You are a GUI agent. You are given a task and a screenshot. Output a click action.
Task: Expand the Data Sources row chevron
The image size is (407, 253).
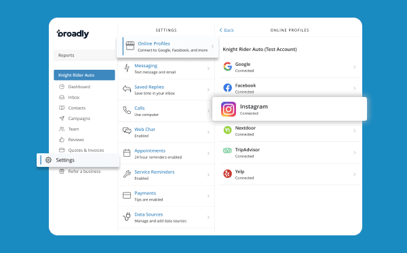click(x=208, y=218)
